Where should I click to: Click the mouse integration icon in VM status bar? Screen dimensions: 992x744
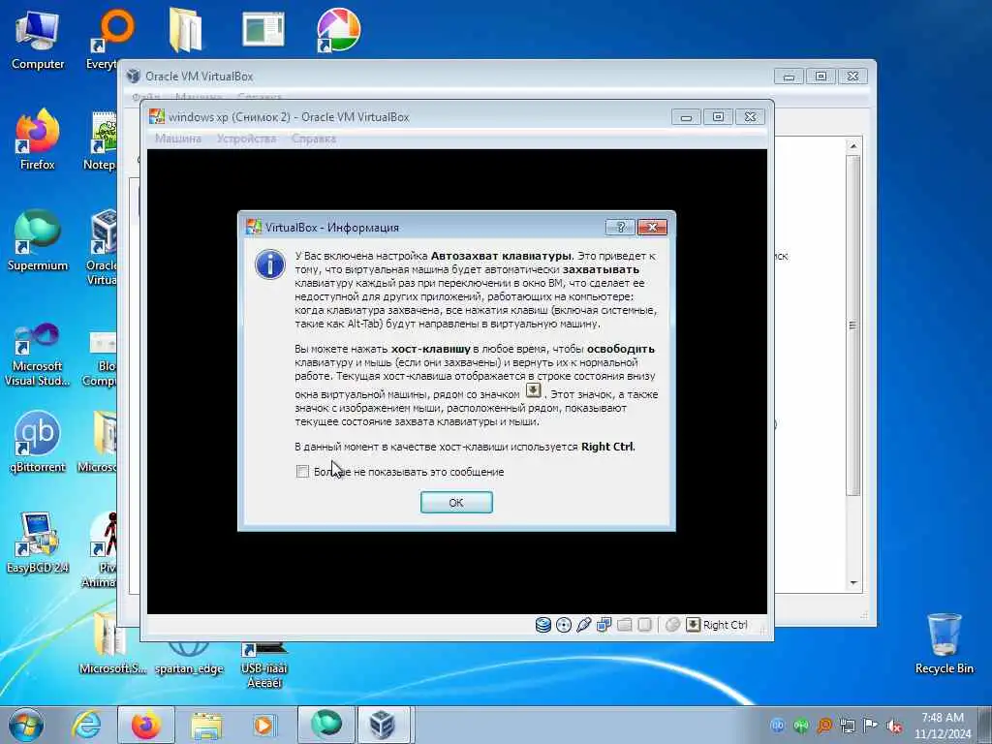tap(672, 625)
